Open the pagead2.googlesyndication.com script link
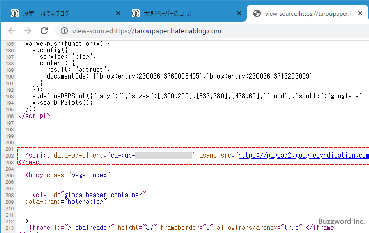The image size is (369, 233). tap(304, 156)
